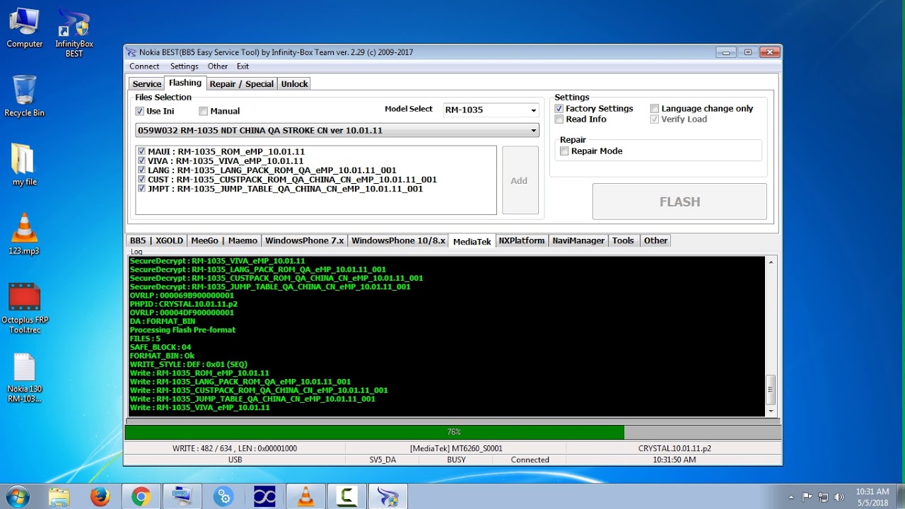905x509 pixels.
Task: Enable the Read Info checkbox
Action: [559, 119]
